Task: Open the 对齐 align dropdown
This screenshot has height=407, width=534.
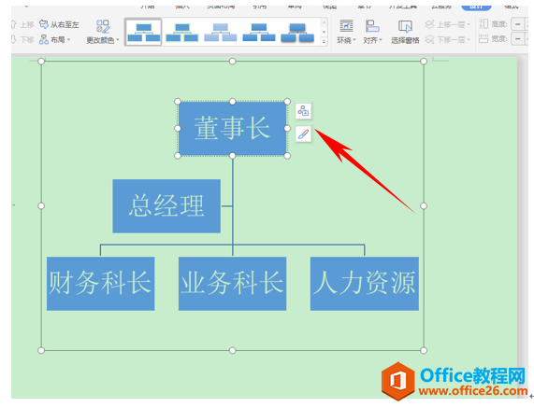Action: pos(372,32)
